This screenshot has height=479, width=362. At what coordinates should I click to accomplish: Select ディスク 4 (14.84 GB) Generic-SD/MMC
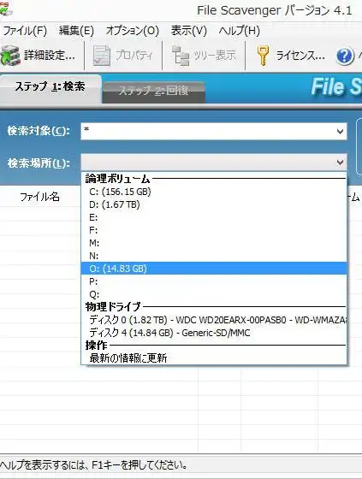(x=214, y=333)
